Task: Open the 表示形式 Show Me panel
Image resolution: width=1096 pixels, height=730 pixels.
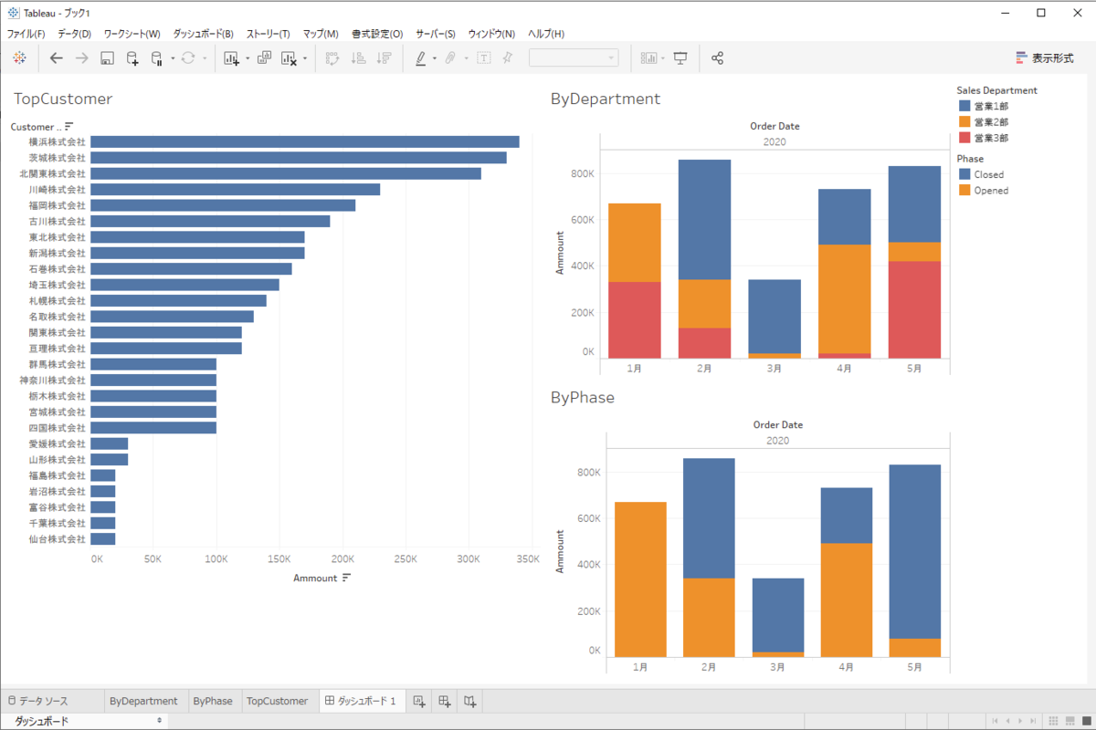Action: [x=1045, y=57]
